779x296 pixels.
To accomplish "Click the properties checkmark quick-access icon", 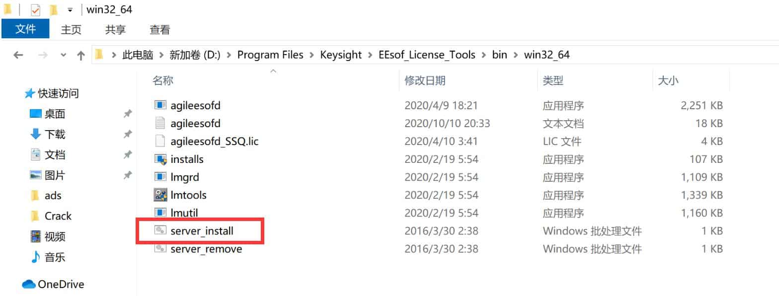I will 35,9.
